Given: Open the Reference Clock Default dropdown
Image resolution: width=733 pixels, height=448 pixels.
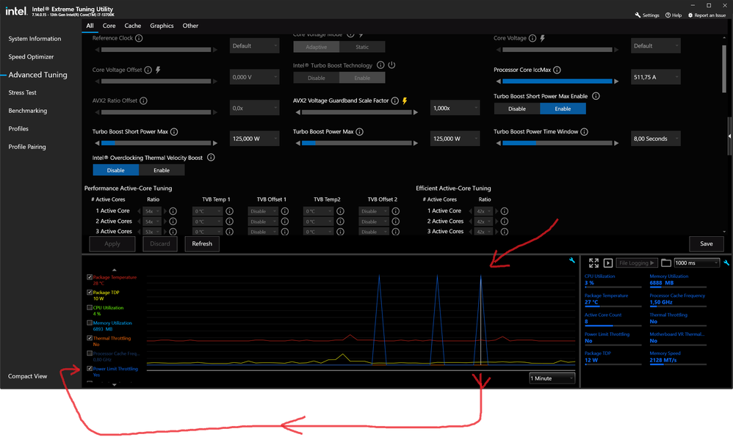Looking at the screenshot, I should [x=254, y=45].
